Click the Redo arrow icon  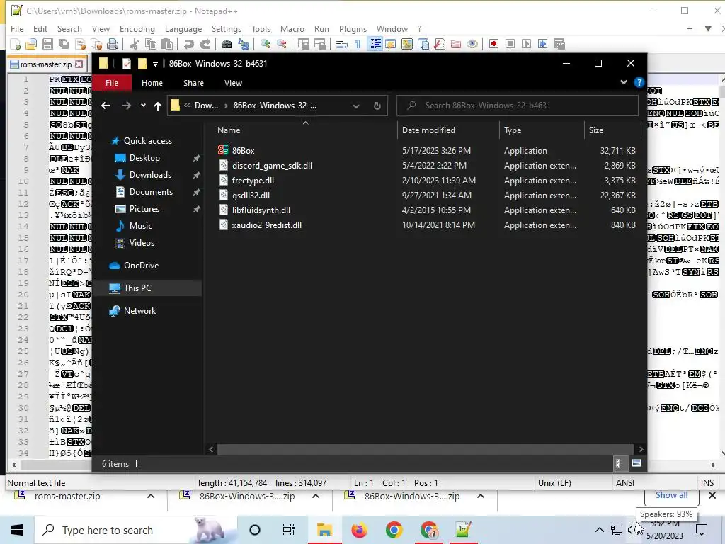pos(205,44)
